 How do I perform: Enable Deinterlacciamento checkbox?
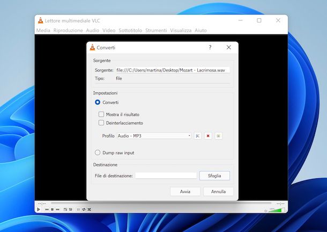pyautogui.click(x=101, y=122)
